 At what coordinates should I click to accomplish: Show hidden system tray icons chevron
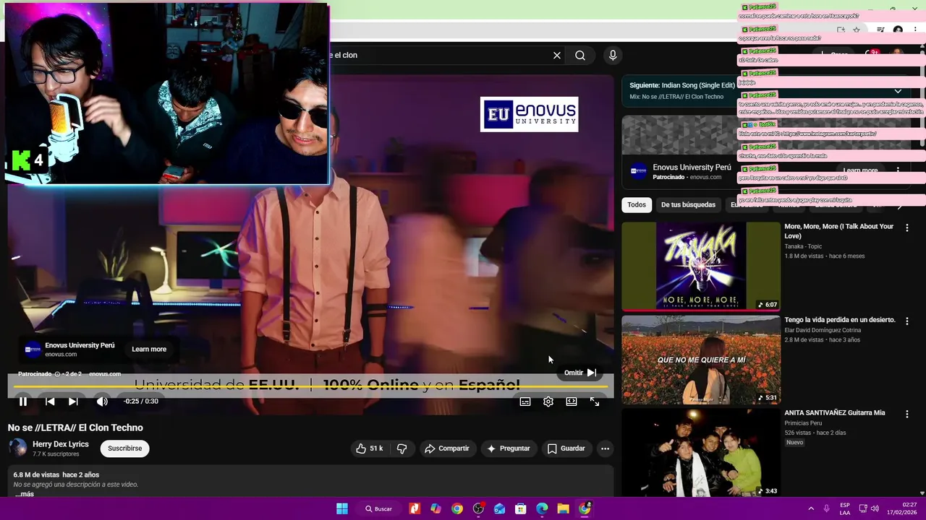pos(811,508)
